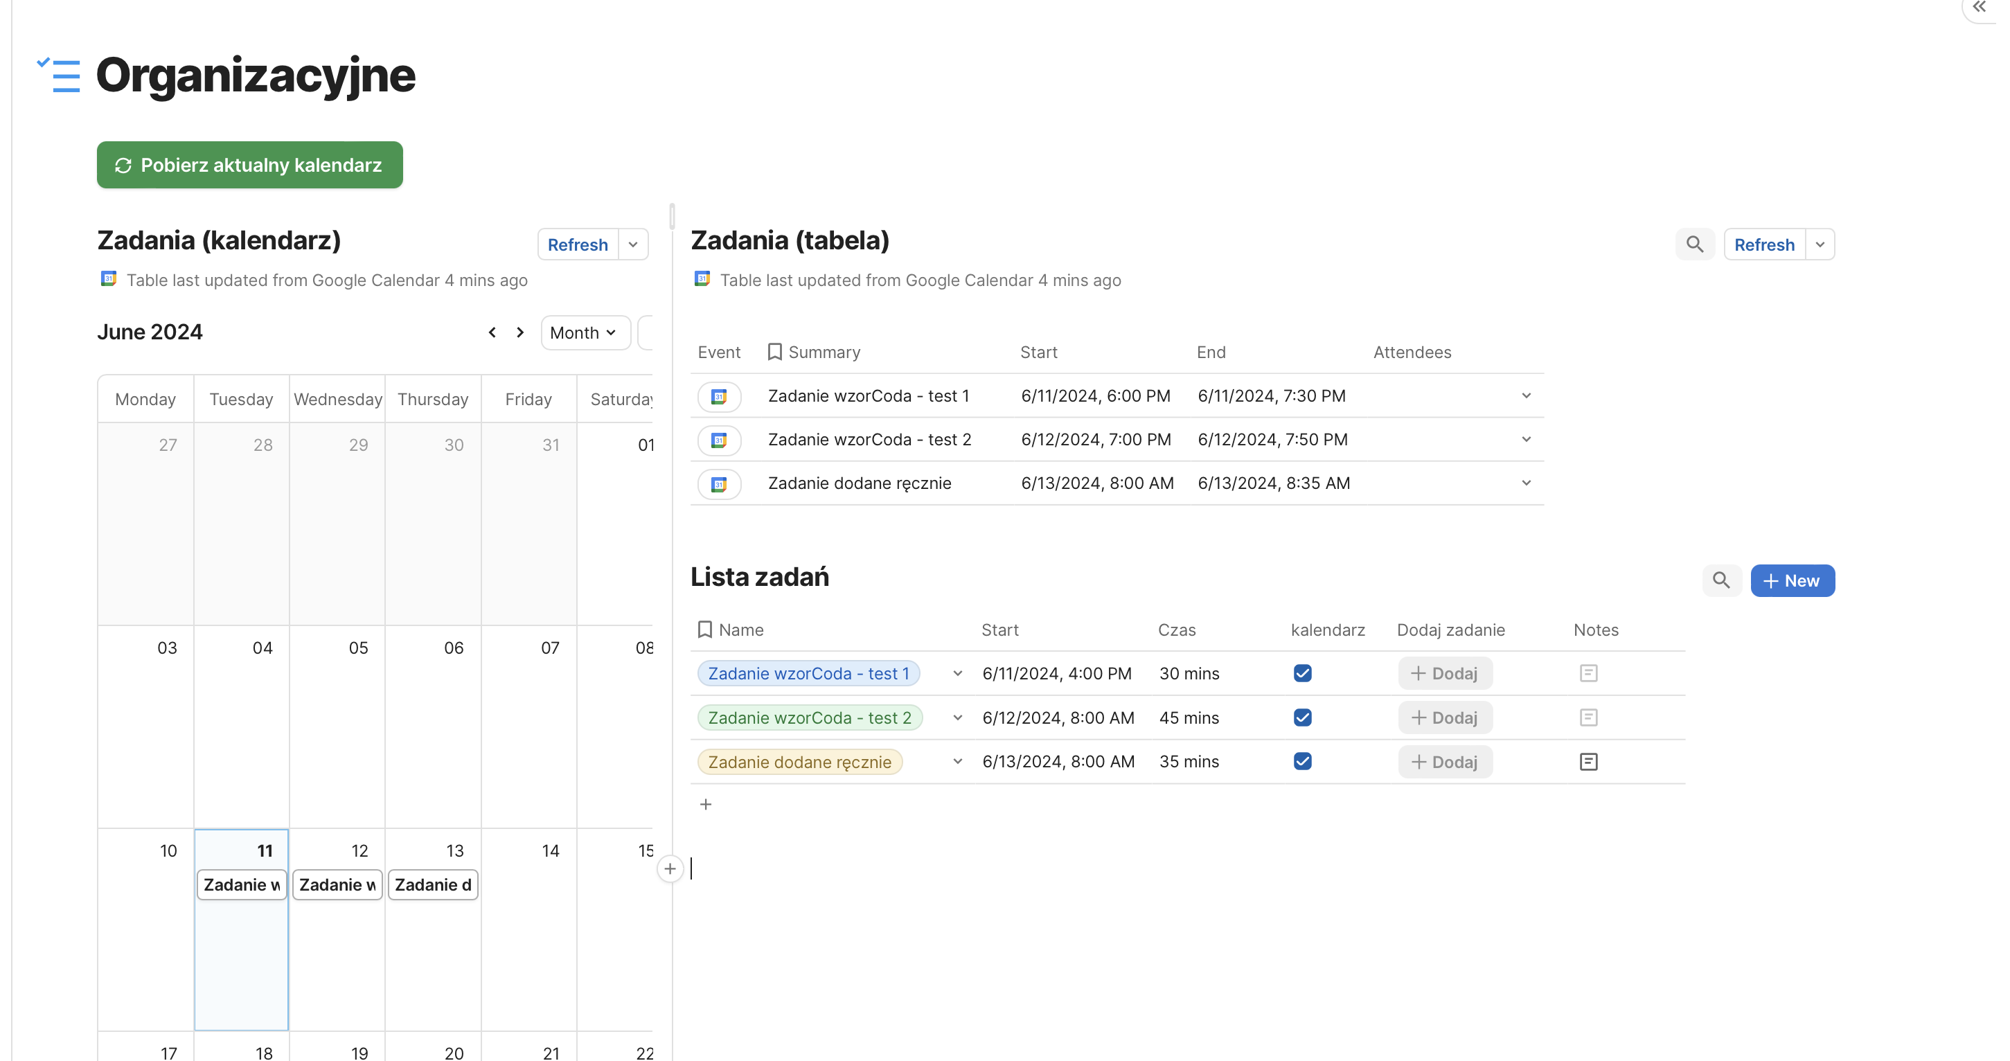Collapse side panel with double chevron icon

pos(1980,8)
